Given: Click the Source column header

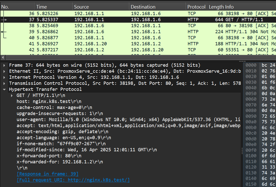Looking at the screenshot, I should 101,7.
